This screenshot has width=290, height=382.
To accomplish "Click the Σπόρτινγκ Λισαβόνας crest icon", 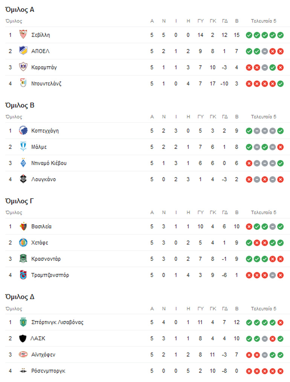I will pyautogui.click(x=23, y=322).
